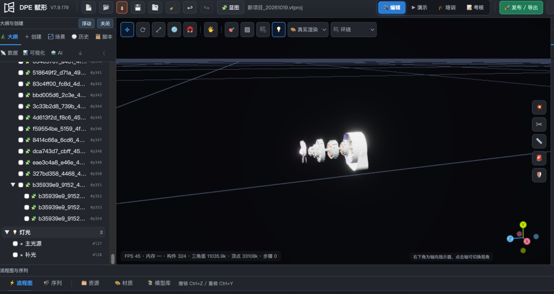Image resolution: width=554 pixels, height=294 pixels.
Task: Click the explode view icon on right
Action: click(x=539, y=107)
